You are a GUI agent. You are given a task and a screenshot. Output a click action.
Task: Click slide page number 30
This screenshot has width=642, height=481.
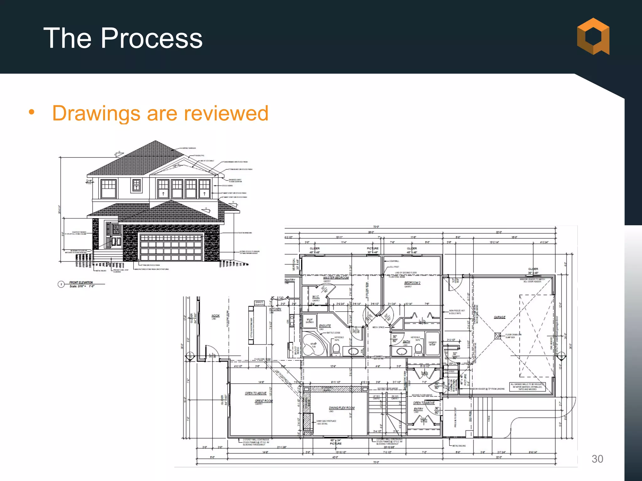pyautogui.click(x=597, y=459)
